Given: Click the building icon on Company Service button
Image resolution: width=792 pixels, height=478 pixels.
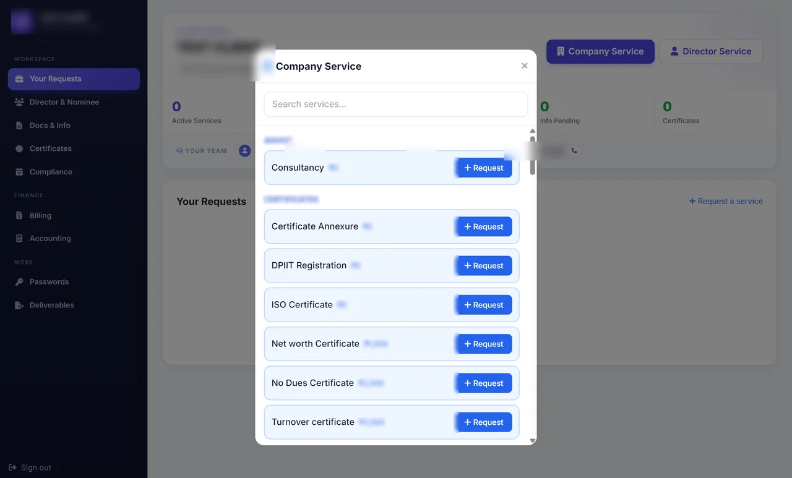Looking at the screenshot, I should [x=561, y=51].
